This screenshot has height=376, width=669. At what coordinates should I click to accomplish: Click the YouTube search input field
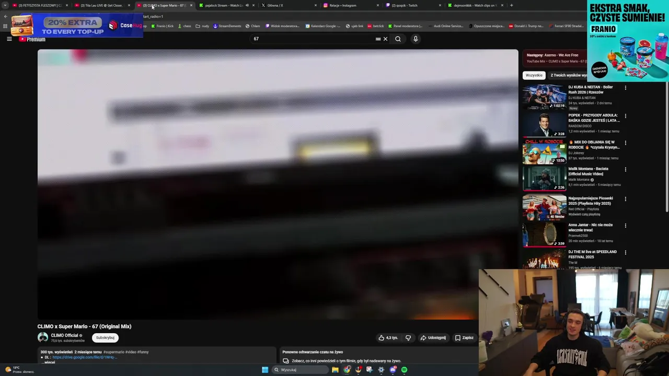313,39
